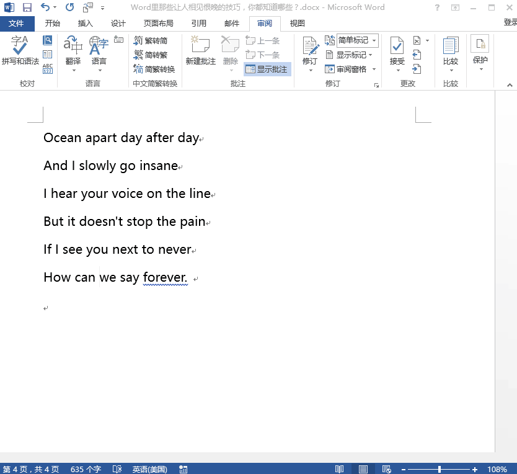Toggle 审阅窗格 reviewing pane
This screenshot has height=474, width=517.
(345, 69)
